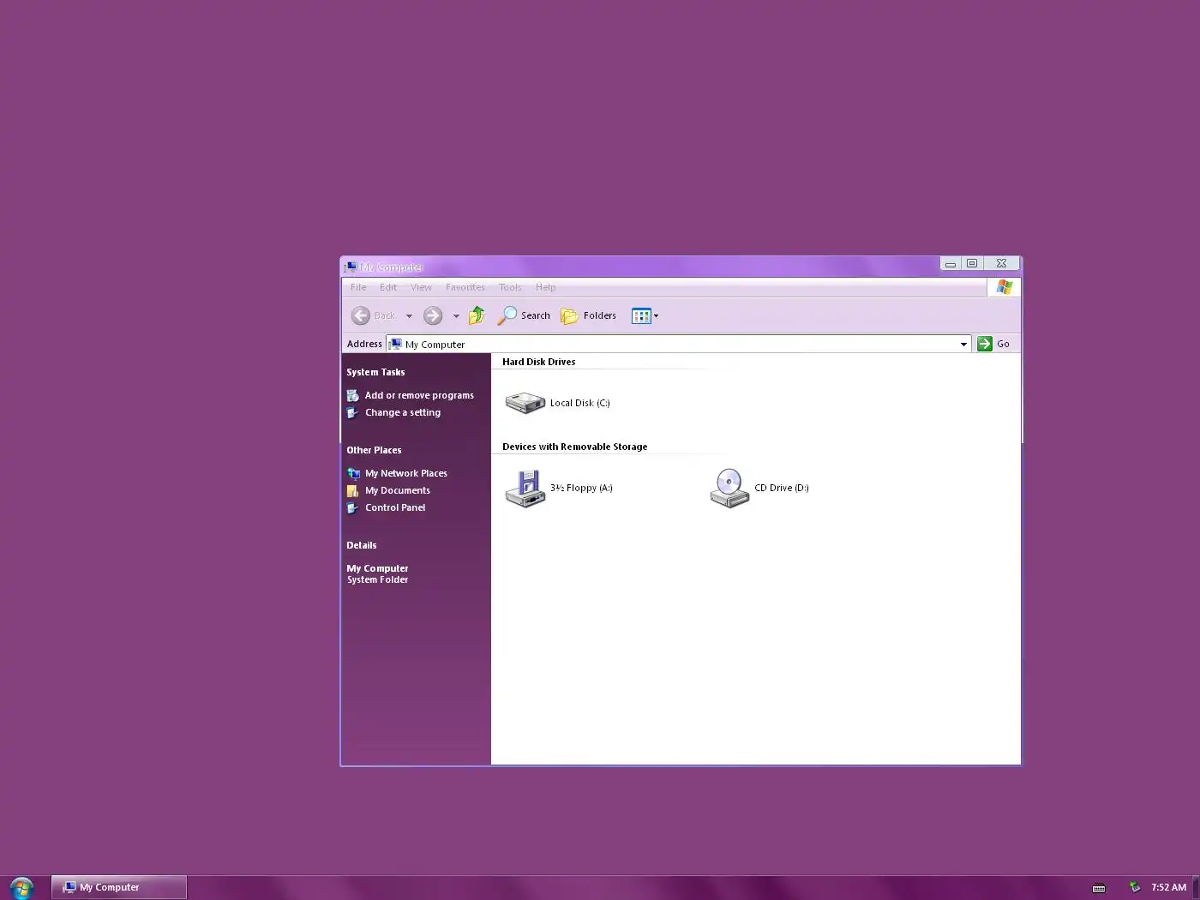Open the Help menu

(545, 287)
